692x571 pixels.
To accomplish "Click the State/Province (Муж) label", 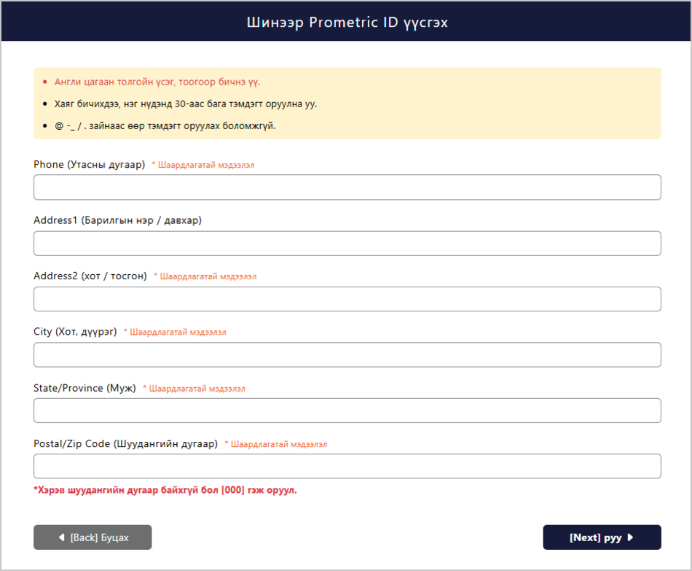I will click(84, 388).
